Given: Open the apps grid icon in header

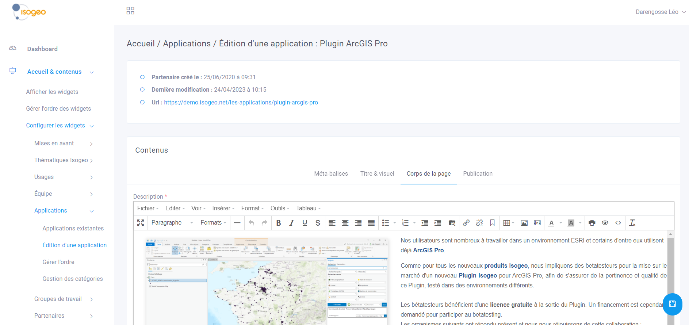Looking at the screenshot, I should [130, 11].
